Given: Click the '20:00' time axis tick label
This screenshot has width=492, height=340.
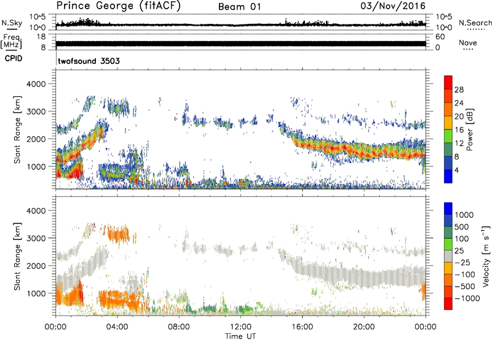Looking at the screenshot, I should [x=363, y=327].
